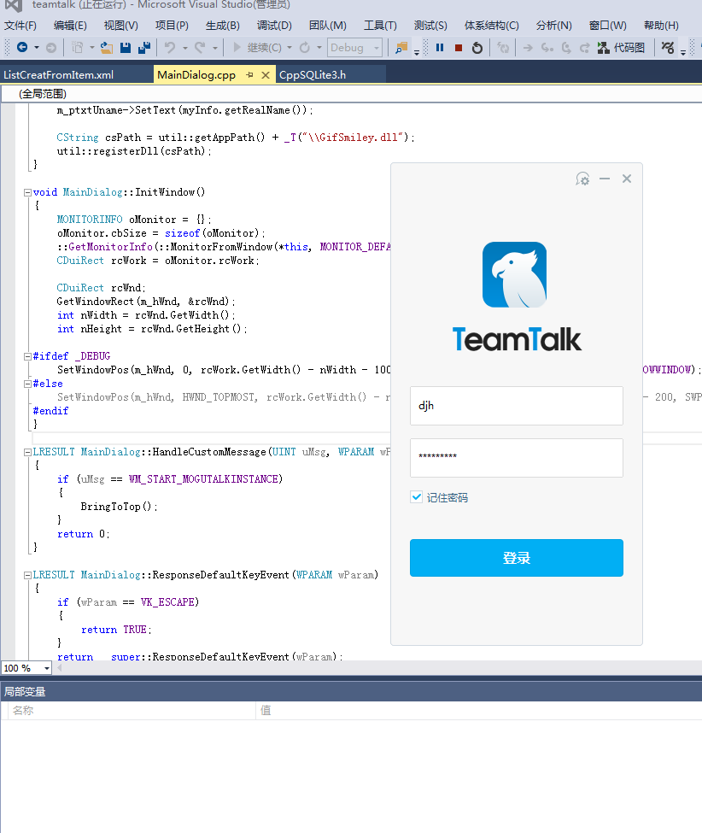The height and width of the screenshot is (833, 702).
Task: Click the password input field
Action: [x=517, y=458]
